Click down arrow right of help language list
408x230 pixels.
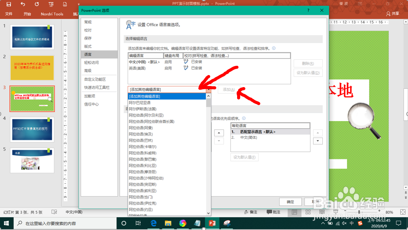pyautogui.click(x=318, y=141)
